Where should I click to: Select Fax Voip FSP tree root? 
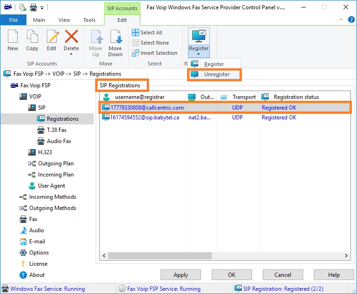pyautogui.click(x=31, y=85)
